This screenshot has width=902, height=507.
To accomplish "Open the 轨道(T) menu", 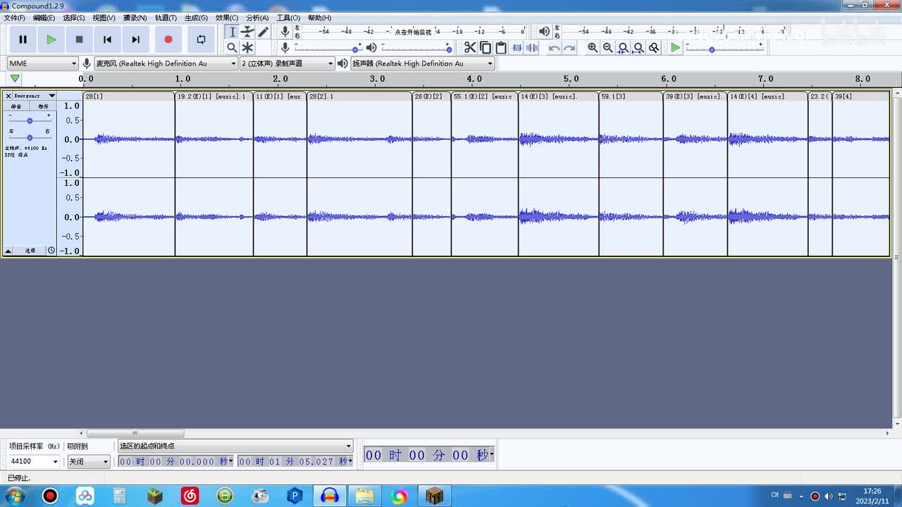I will point(166,18).
